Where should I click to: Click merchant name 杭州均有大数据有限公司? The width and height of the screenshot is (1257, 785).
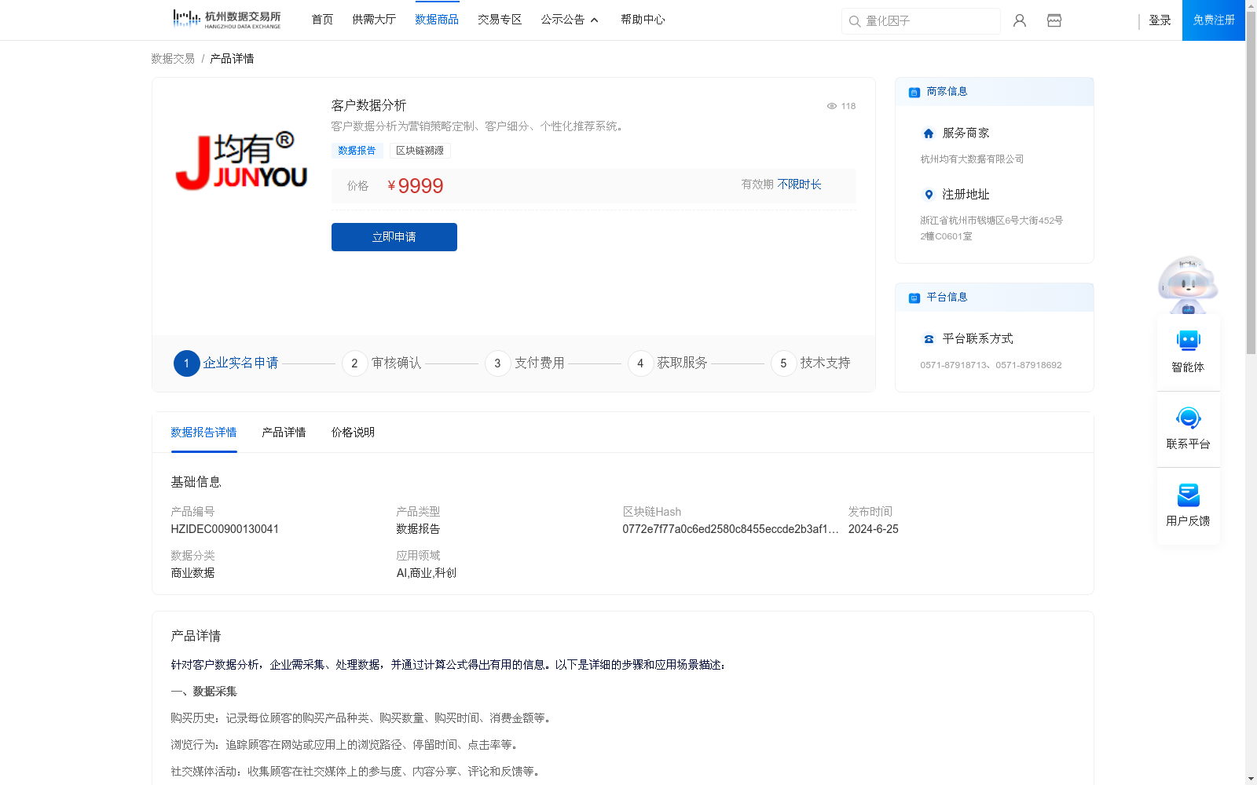(x=972, y=159)
